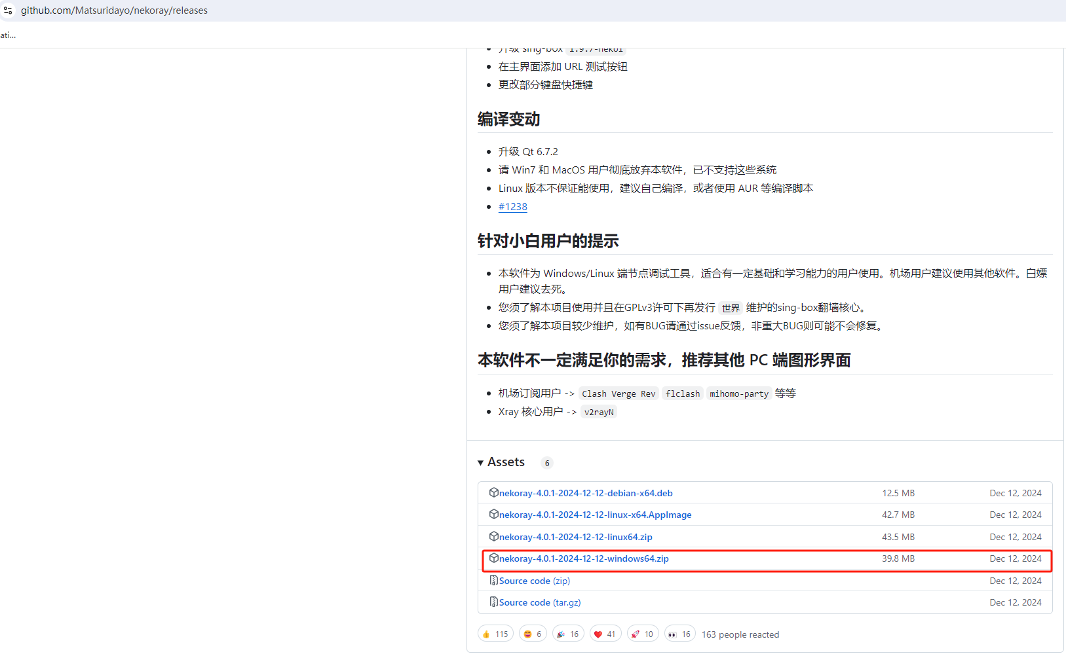Click the 'flclash' code label
The width and height of the screenshot is (1066, 656).
[683, 393]
